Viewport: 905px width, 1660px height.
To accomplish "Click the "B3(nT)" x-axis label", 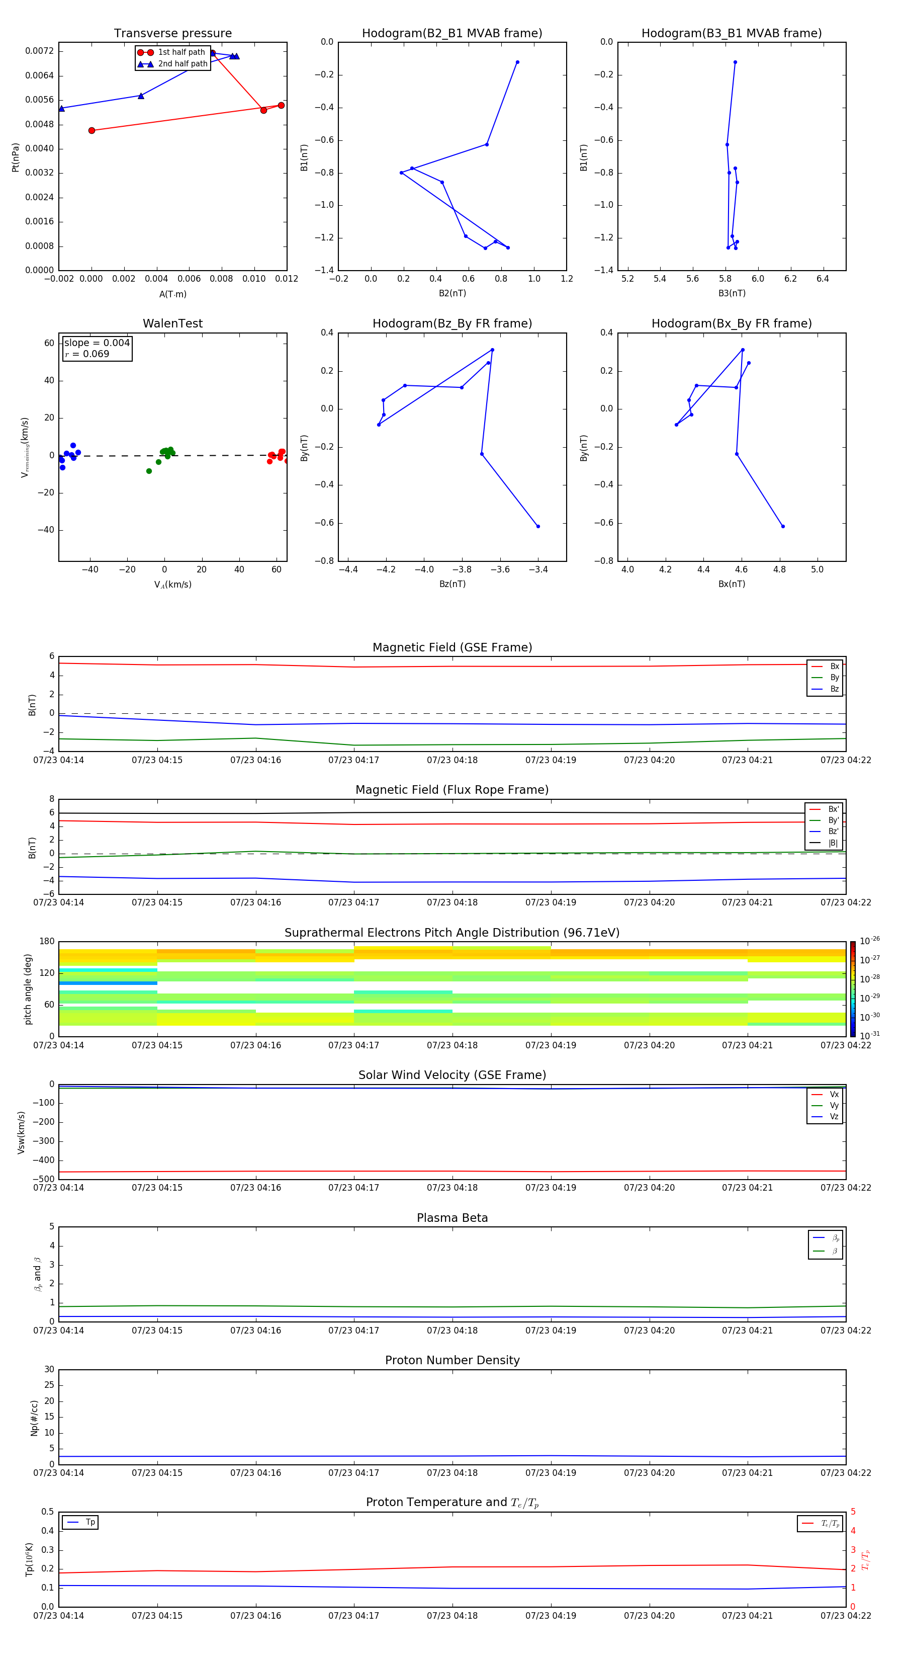I will pyautogui.click(x=732, y=294).
